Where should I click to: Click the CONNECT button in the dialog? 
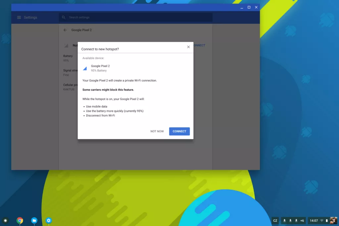pyautogui.click(x=179, y=131)
